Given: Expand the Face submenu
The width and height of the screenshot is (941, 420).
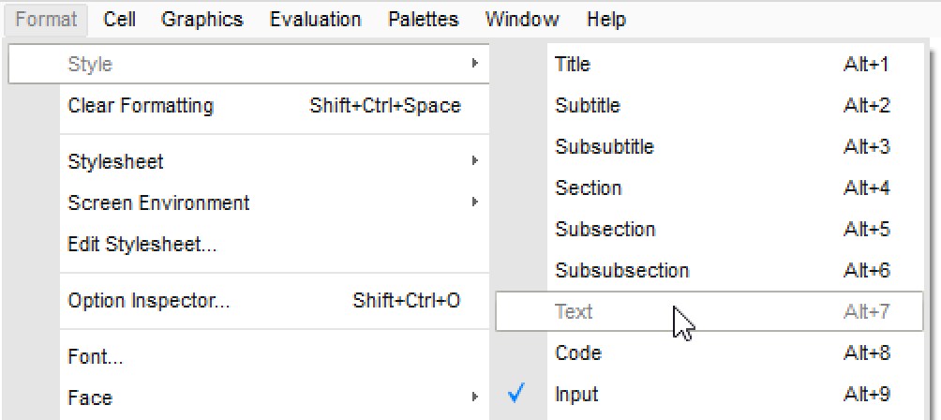Looking at the screenshot, I should [90, 398].
